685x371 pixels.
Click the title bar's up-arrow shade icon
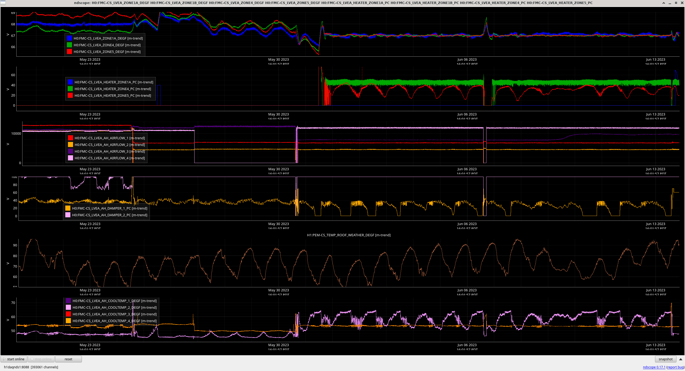click(x=664, y=3)
